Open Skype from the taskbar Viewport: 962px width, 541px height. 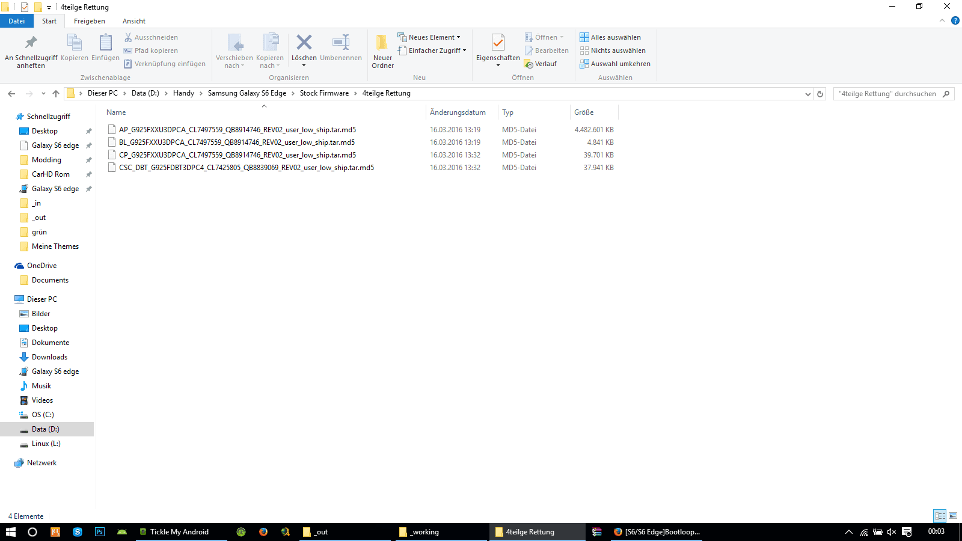[x=78, y=532]
